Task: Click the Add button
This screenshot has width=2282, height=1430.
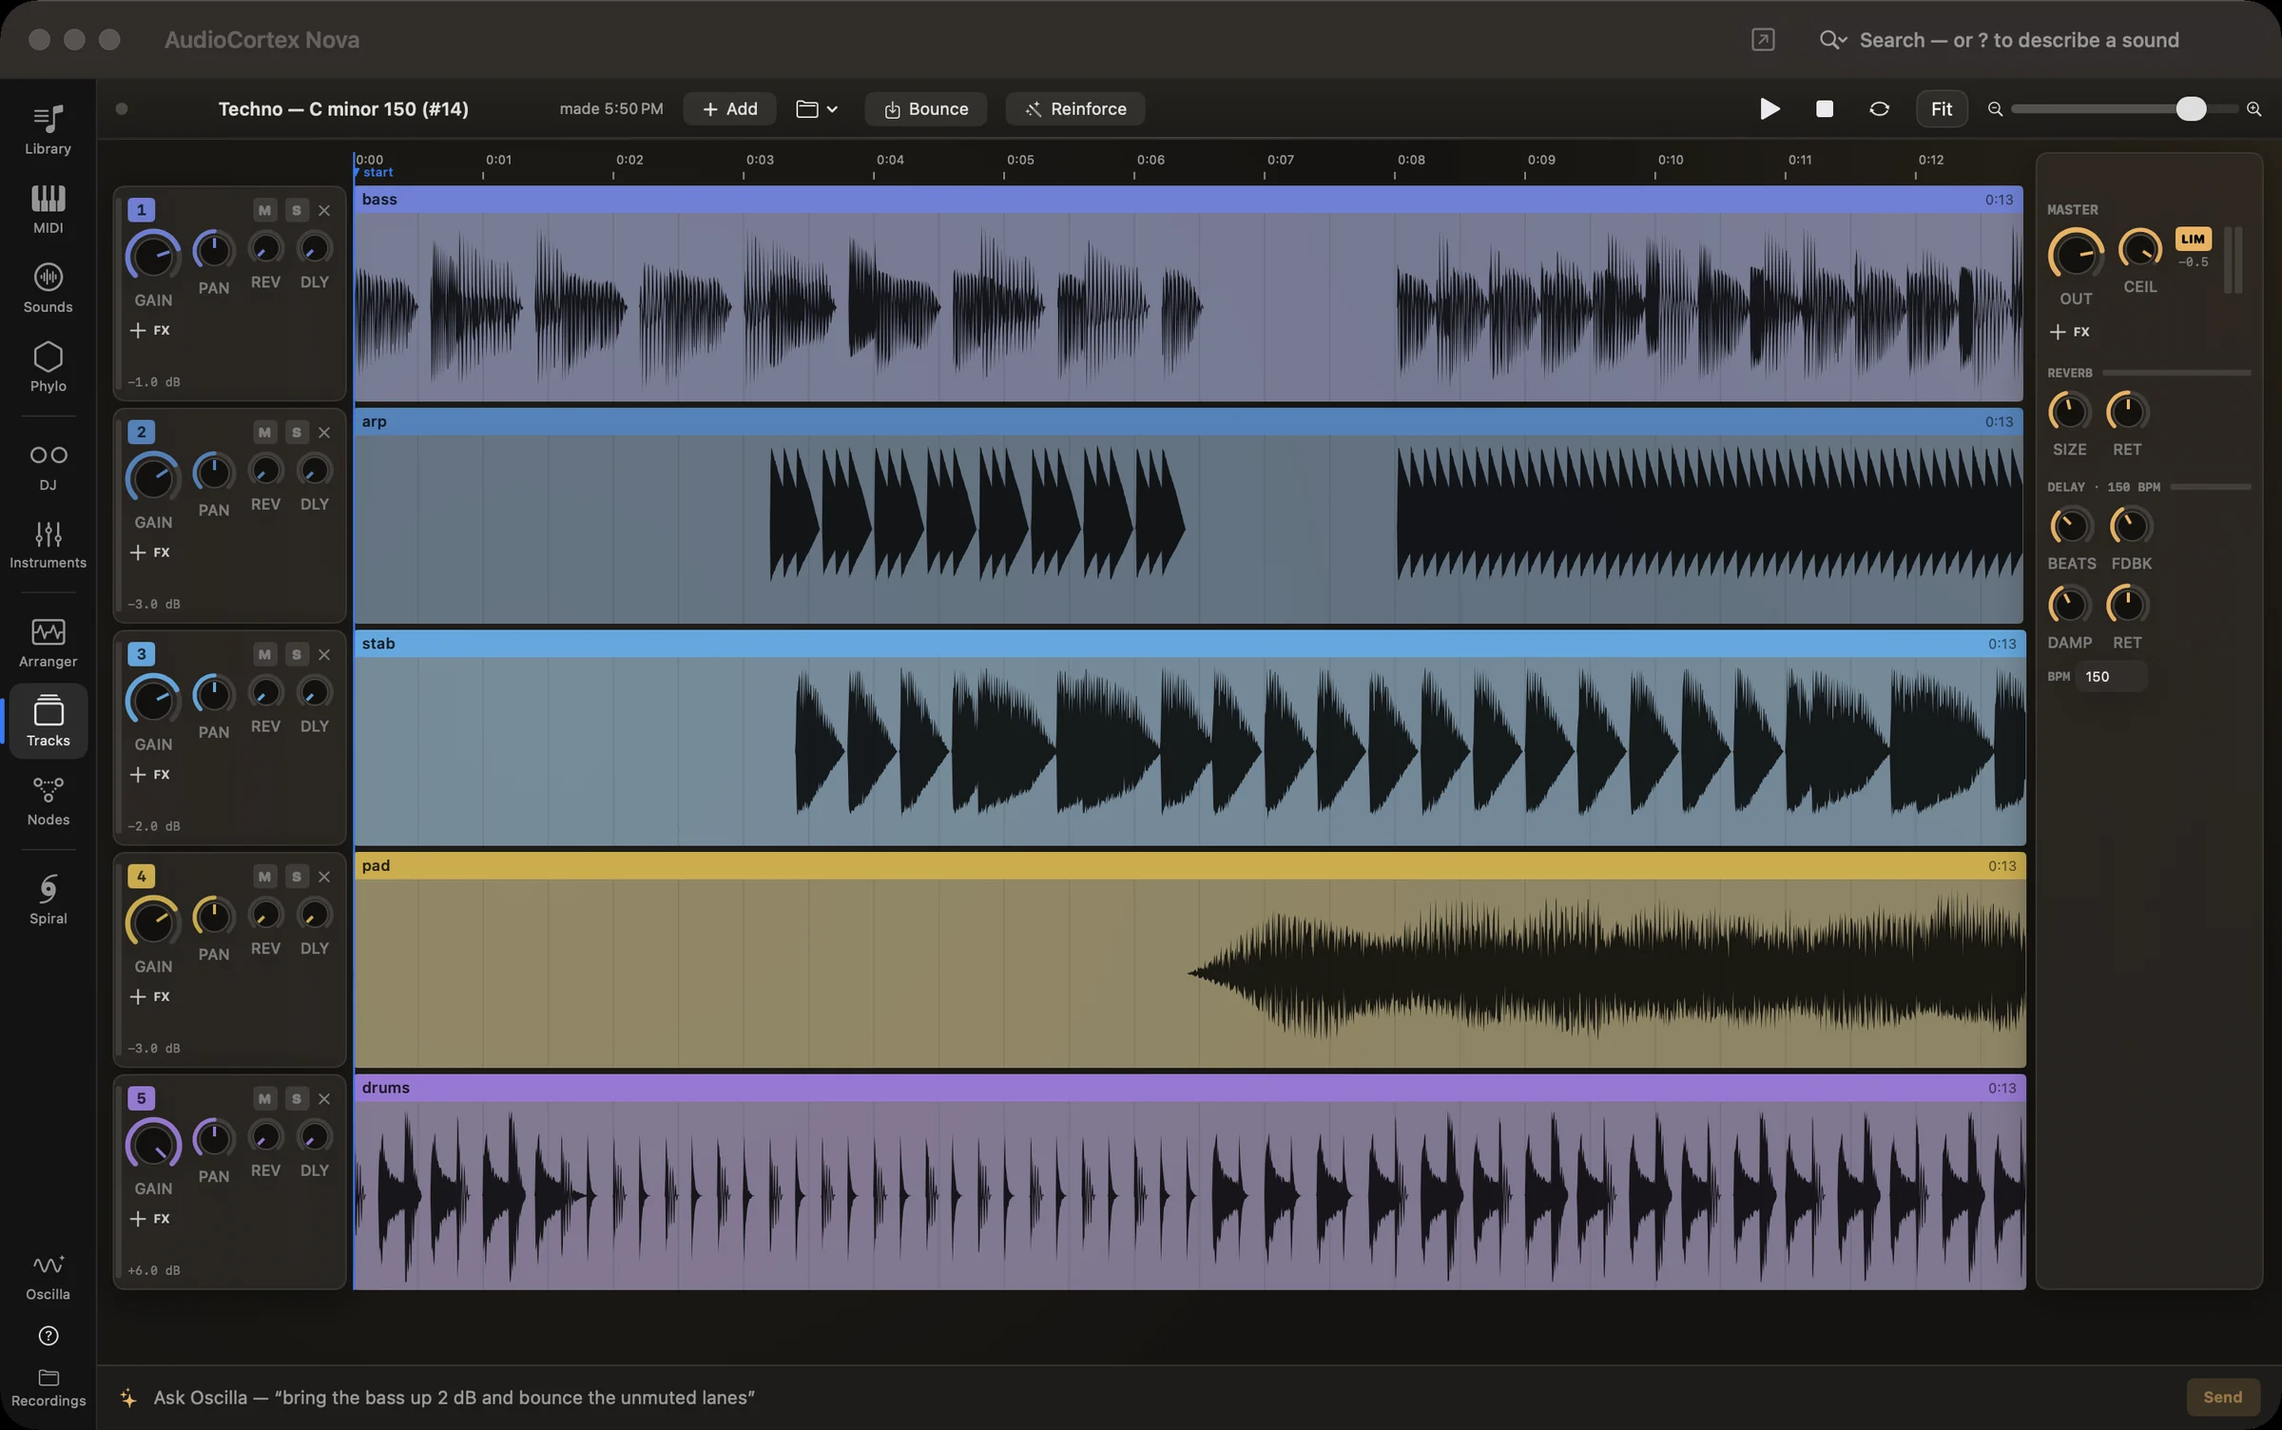Action: pyautogui.click(x=729, y=108)
